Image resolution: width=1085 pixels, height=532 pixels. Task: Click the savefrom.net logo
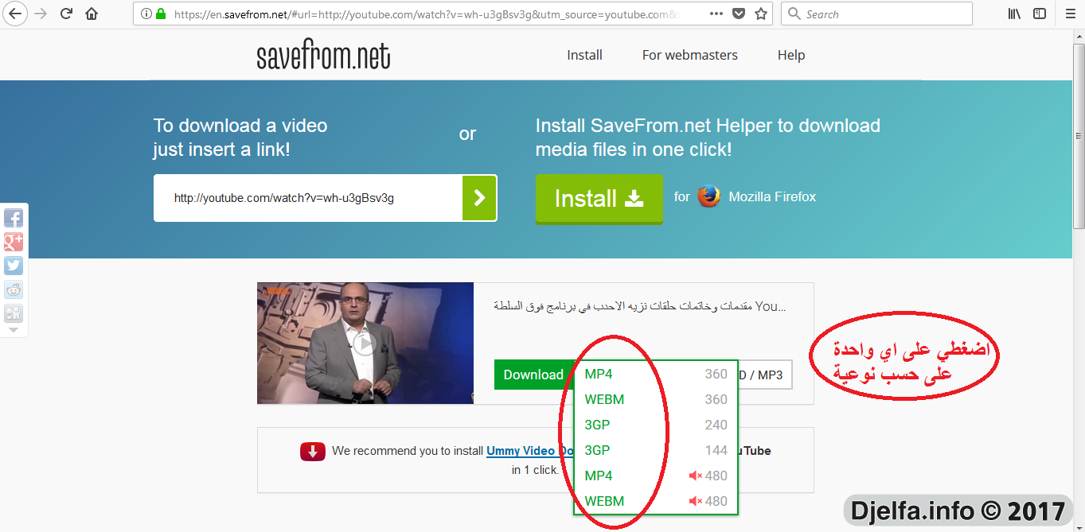pyautogui.click(x=323, y=56)
